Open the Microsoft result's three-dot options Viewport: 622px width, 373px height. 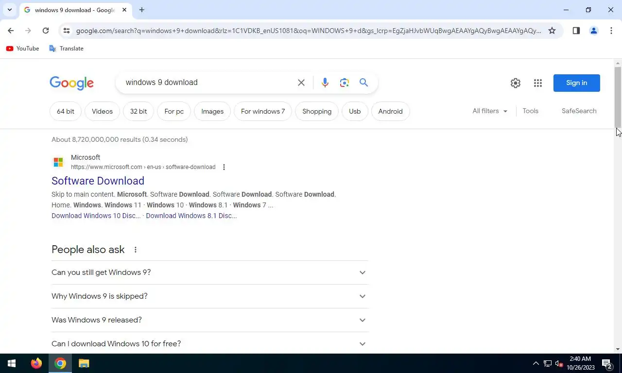(224, 167)
